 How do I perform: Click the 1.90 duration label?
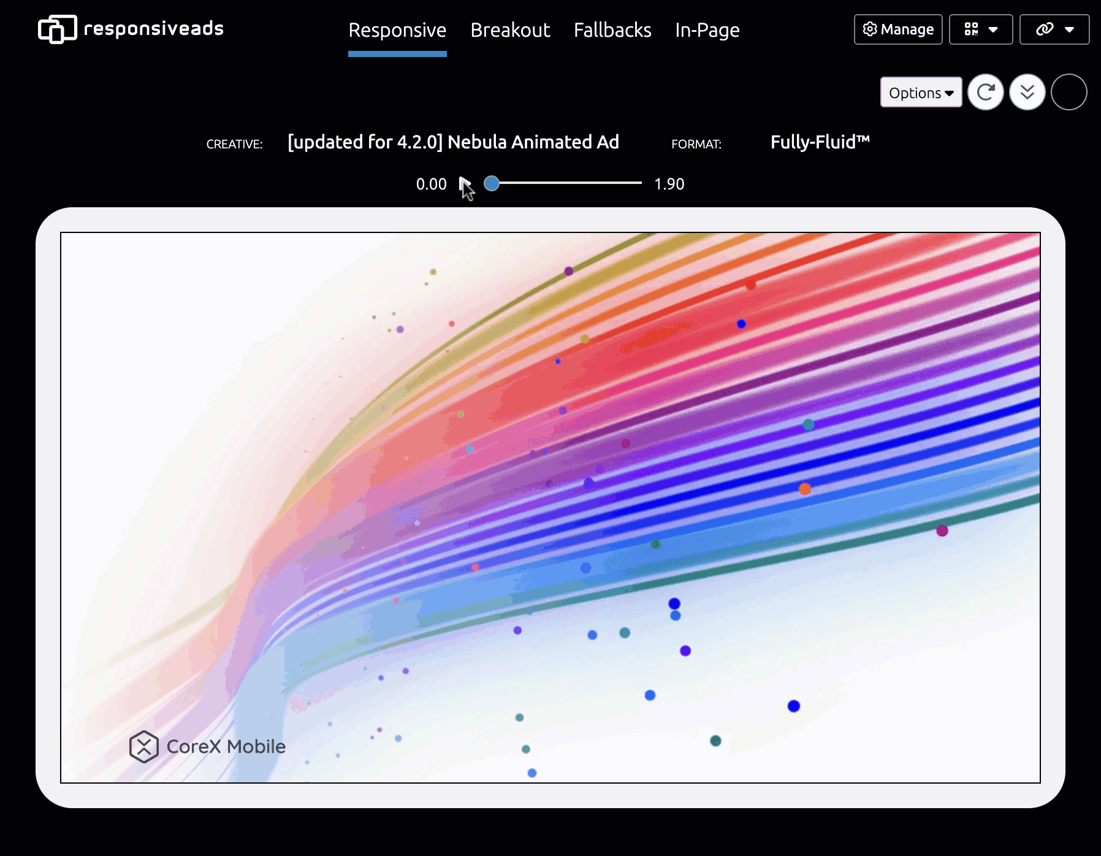pos(669,184)
